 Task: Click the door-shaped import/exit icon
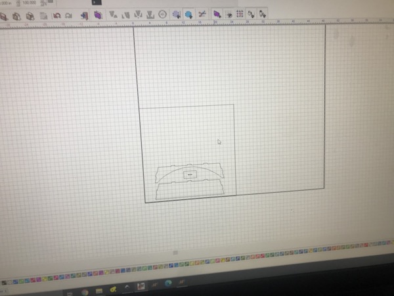[x=85, y=16]
